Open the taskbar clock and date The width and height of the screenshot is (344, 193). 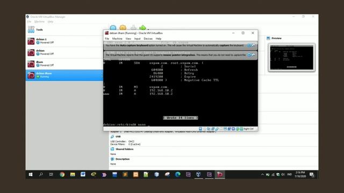300,174
